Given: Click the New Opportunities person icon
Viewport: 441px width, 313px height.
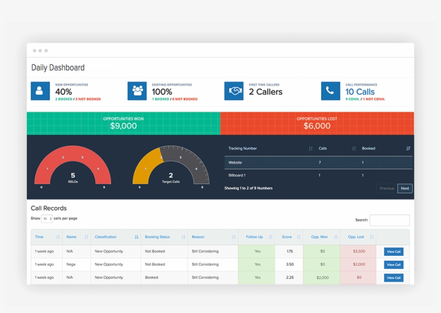Looking at the screenshot, I should tap(40, 91).
